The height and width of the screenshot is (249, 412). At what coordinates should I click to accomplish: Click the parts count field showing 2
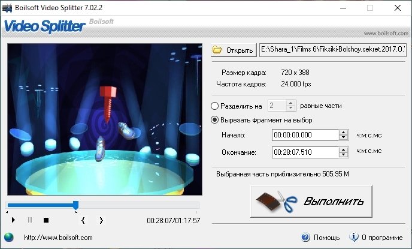pos(277,106)
